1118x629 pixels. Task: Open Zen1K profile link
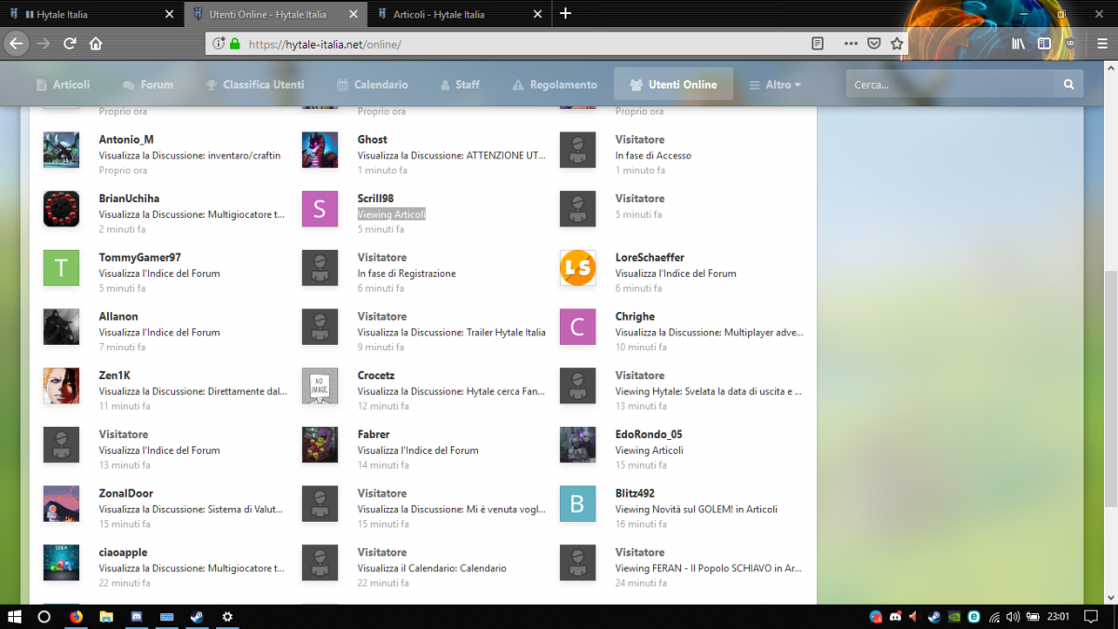coord(116,376)
